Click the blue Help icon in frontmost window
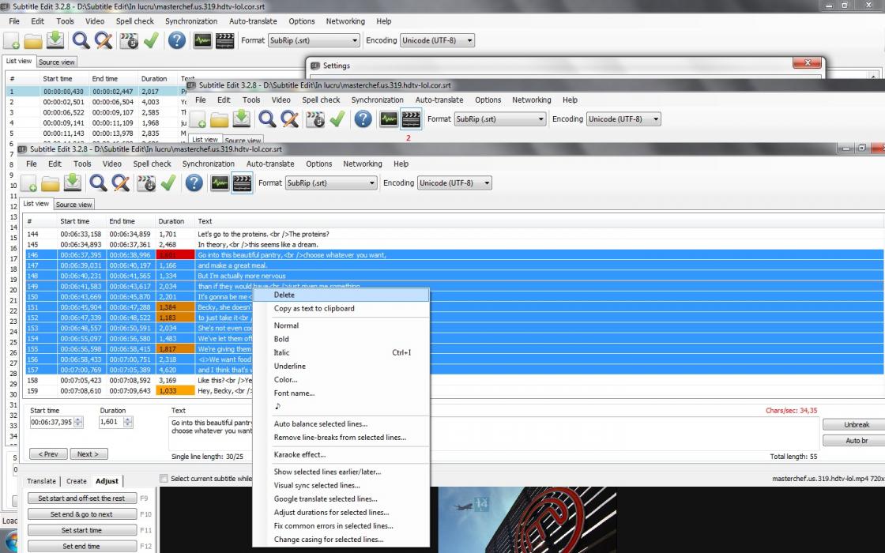885x553 pixels. click(x=194, y=183)
